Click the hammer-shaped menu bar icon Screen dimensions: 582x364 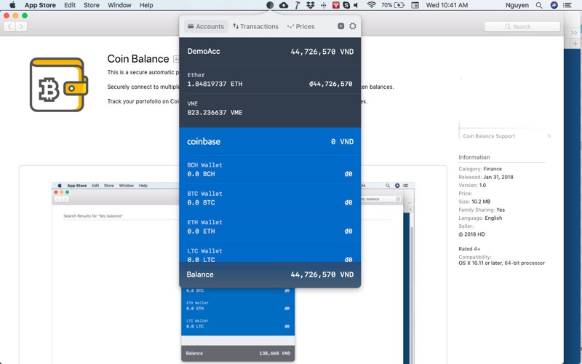[x=298, y=5]
